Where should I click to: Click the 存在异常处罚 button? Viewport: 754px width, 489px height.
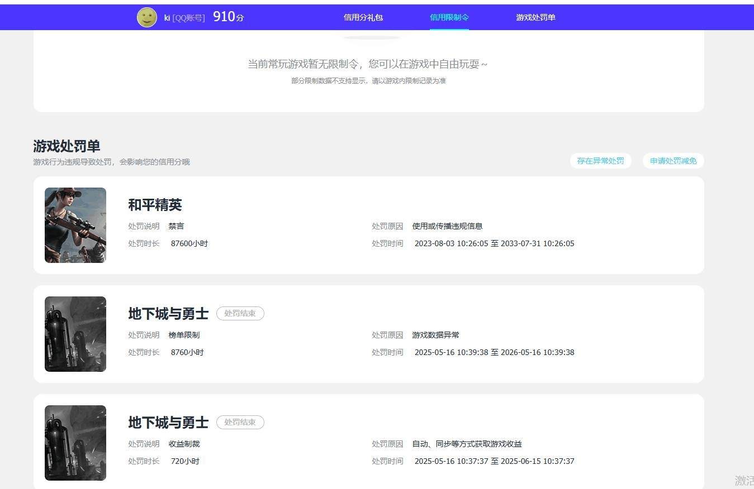point(600,161)
